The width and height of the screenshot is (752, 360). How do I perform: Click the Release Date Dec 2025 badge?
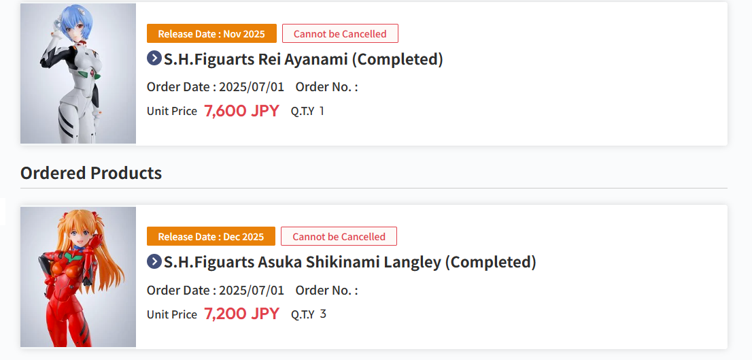(x=211, y=236)
